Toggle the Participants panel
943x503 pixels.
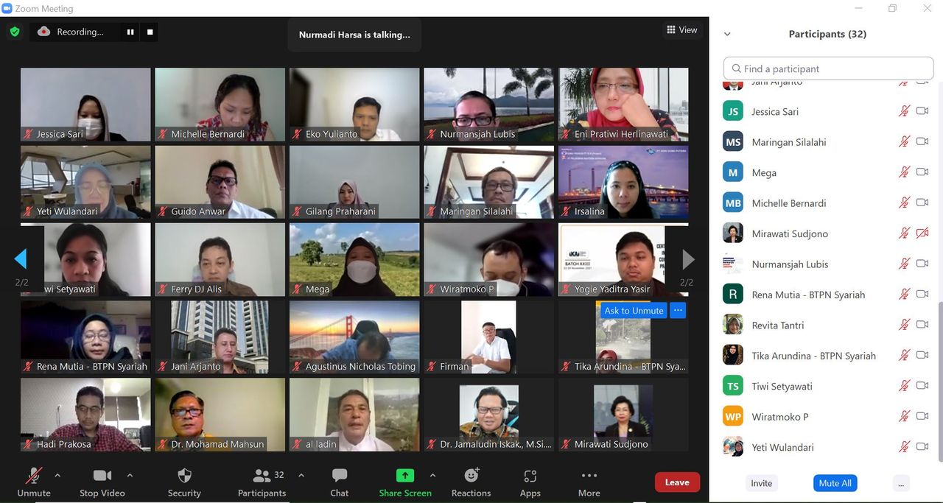[262, 482]
